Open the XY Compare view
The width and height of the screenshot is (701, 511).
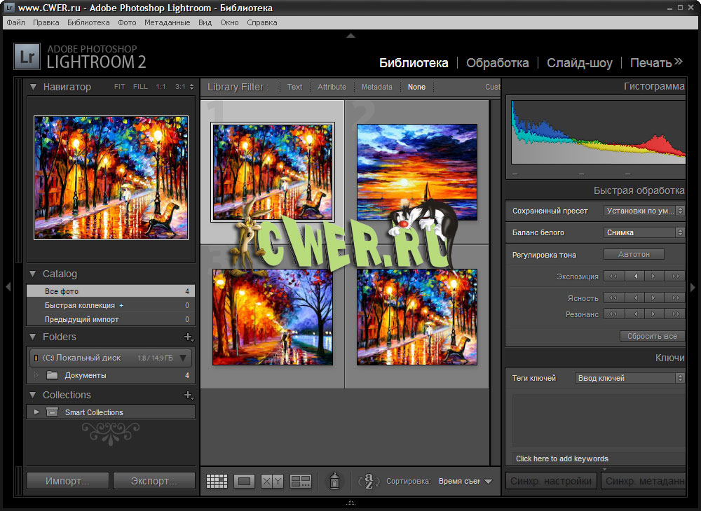click(272, 481)
